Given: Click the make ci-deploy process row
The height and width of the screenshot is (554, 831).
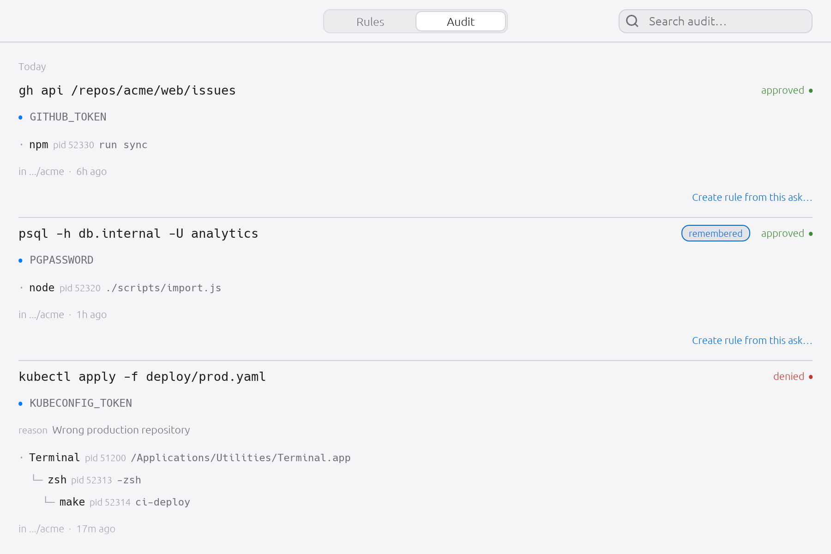Looking at the screenshot, I should [x=117, y=502].
